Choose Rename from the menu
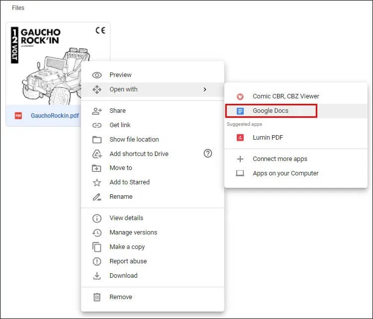The height and width of the screenshot is (319, 373). point(153,197)
